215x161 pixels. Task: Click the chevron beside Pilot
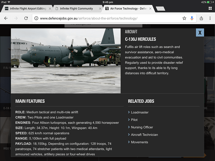point(129,120)
